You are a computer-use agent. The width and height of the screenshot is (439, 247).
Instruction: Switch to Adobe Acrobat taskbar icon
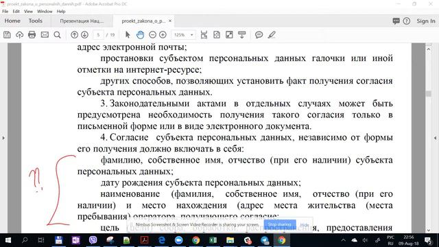(x=145, y=240)
